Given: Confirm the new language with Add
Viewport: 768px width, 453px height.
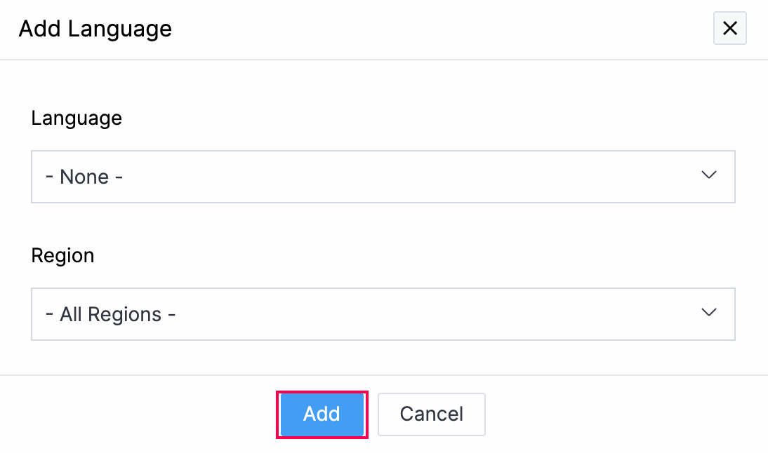Looking at the screenshot, I should pyautogui.click(x=322, y=414).
